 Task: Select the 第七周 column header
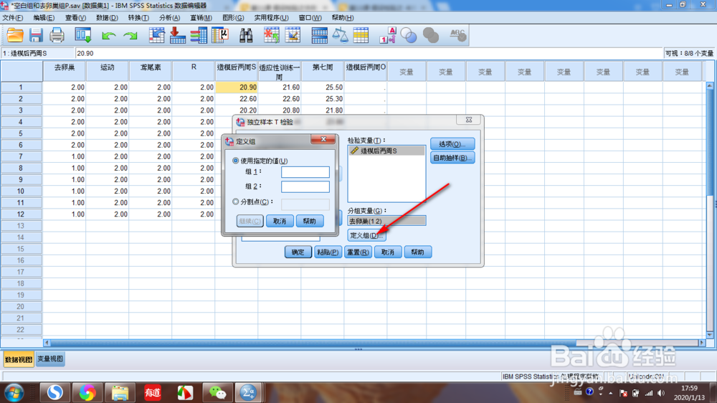coord(323,72)
